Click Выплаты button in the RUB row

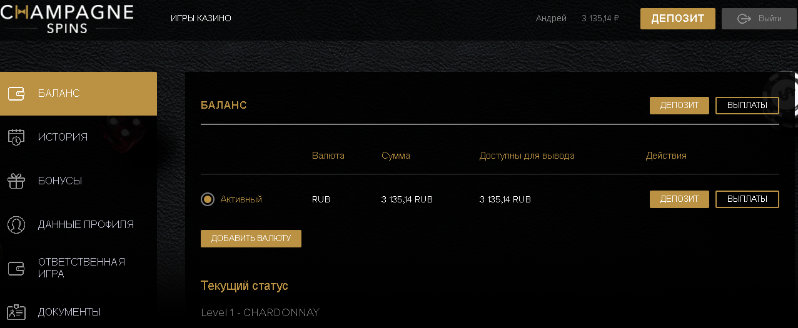(747, 199)
